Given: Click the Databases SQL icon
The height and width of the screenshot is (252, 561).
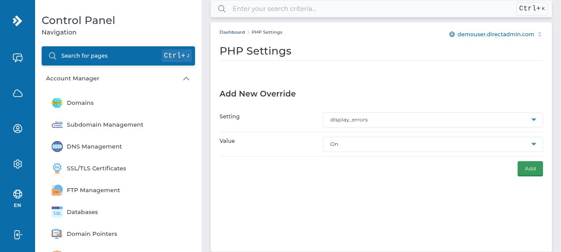Looking at the screenshot, I should pos(57,212).
